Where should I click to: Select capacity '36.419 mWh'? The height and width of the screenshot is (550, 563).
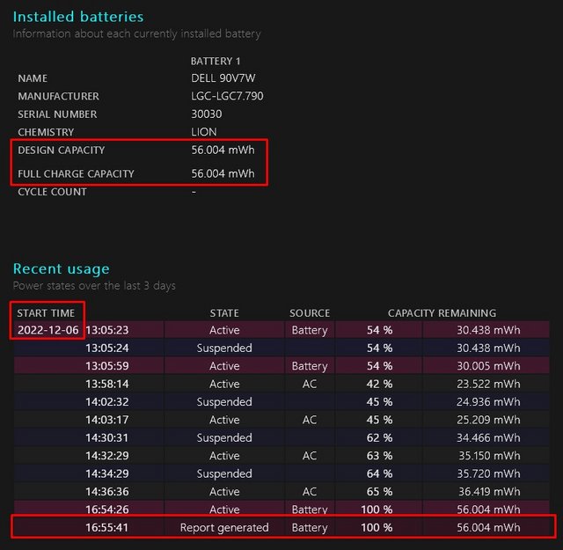489,491
